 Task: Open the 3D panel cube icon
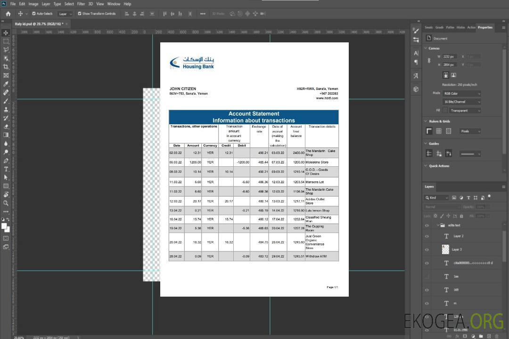[416, 89]
